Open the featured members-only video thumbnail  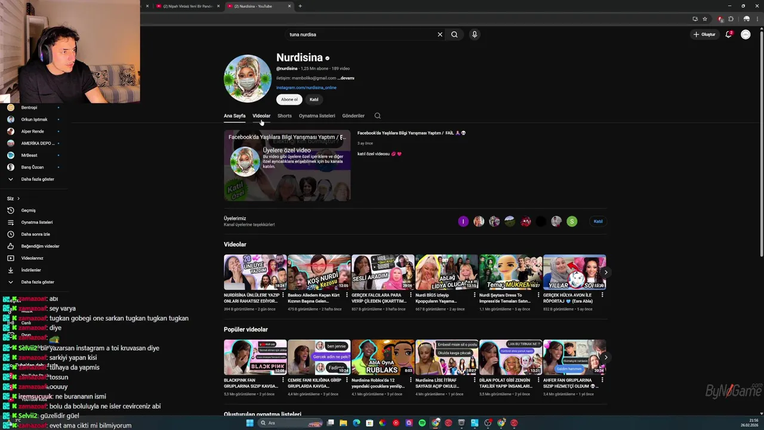tap(287, 165)
